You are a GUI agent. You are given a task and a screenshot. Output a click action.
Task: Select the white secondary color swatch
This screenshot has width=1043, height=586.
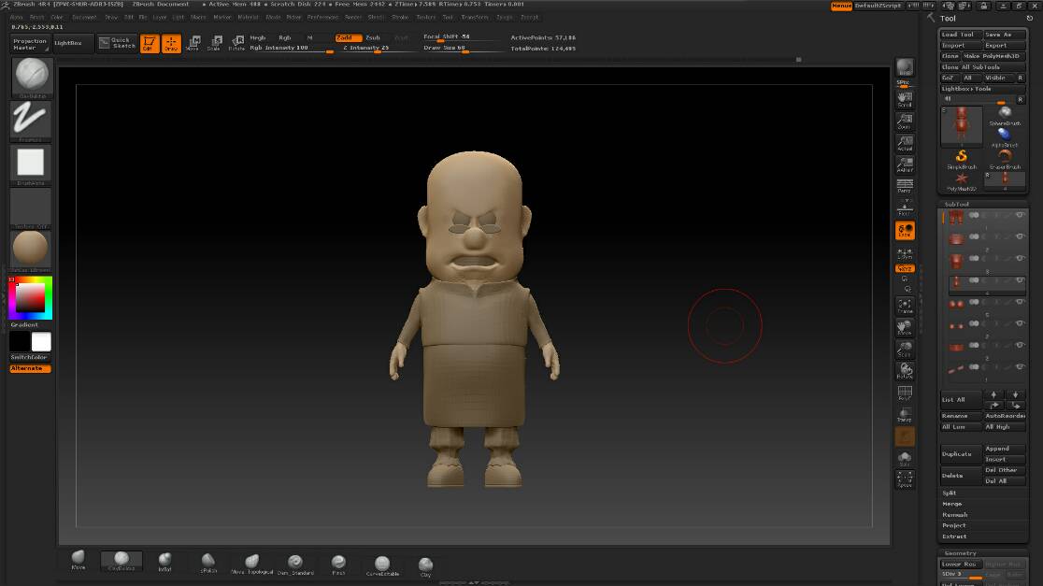pyautogui.click(x=41, y=342)
